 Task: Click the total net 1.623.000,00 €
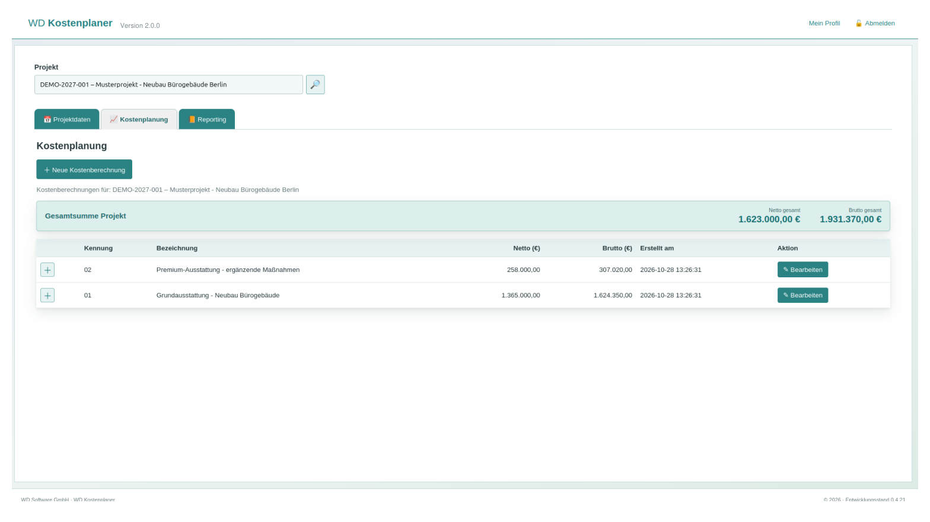coord(769,219)
